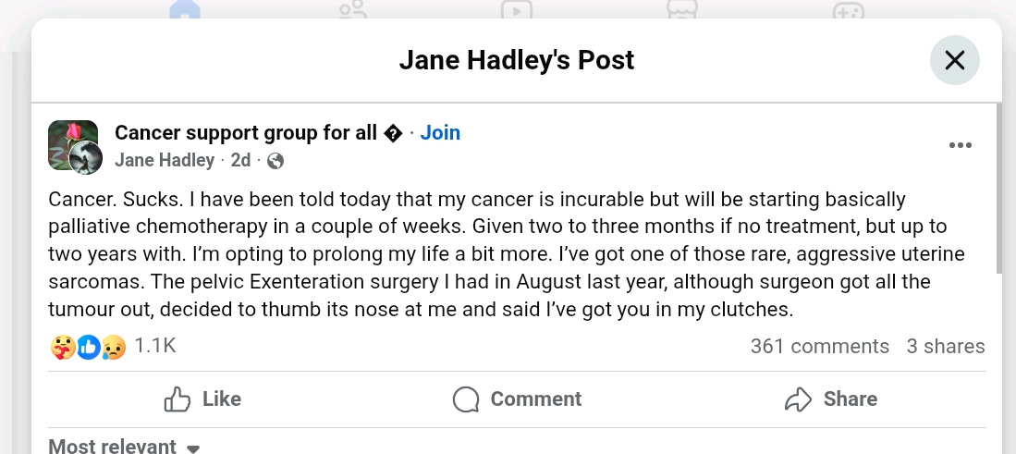Open the Cancer support group for all page
The width and height of the screenshot is (1016, 454).
pos(246,132)
